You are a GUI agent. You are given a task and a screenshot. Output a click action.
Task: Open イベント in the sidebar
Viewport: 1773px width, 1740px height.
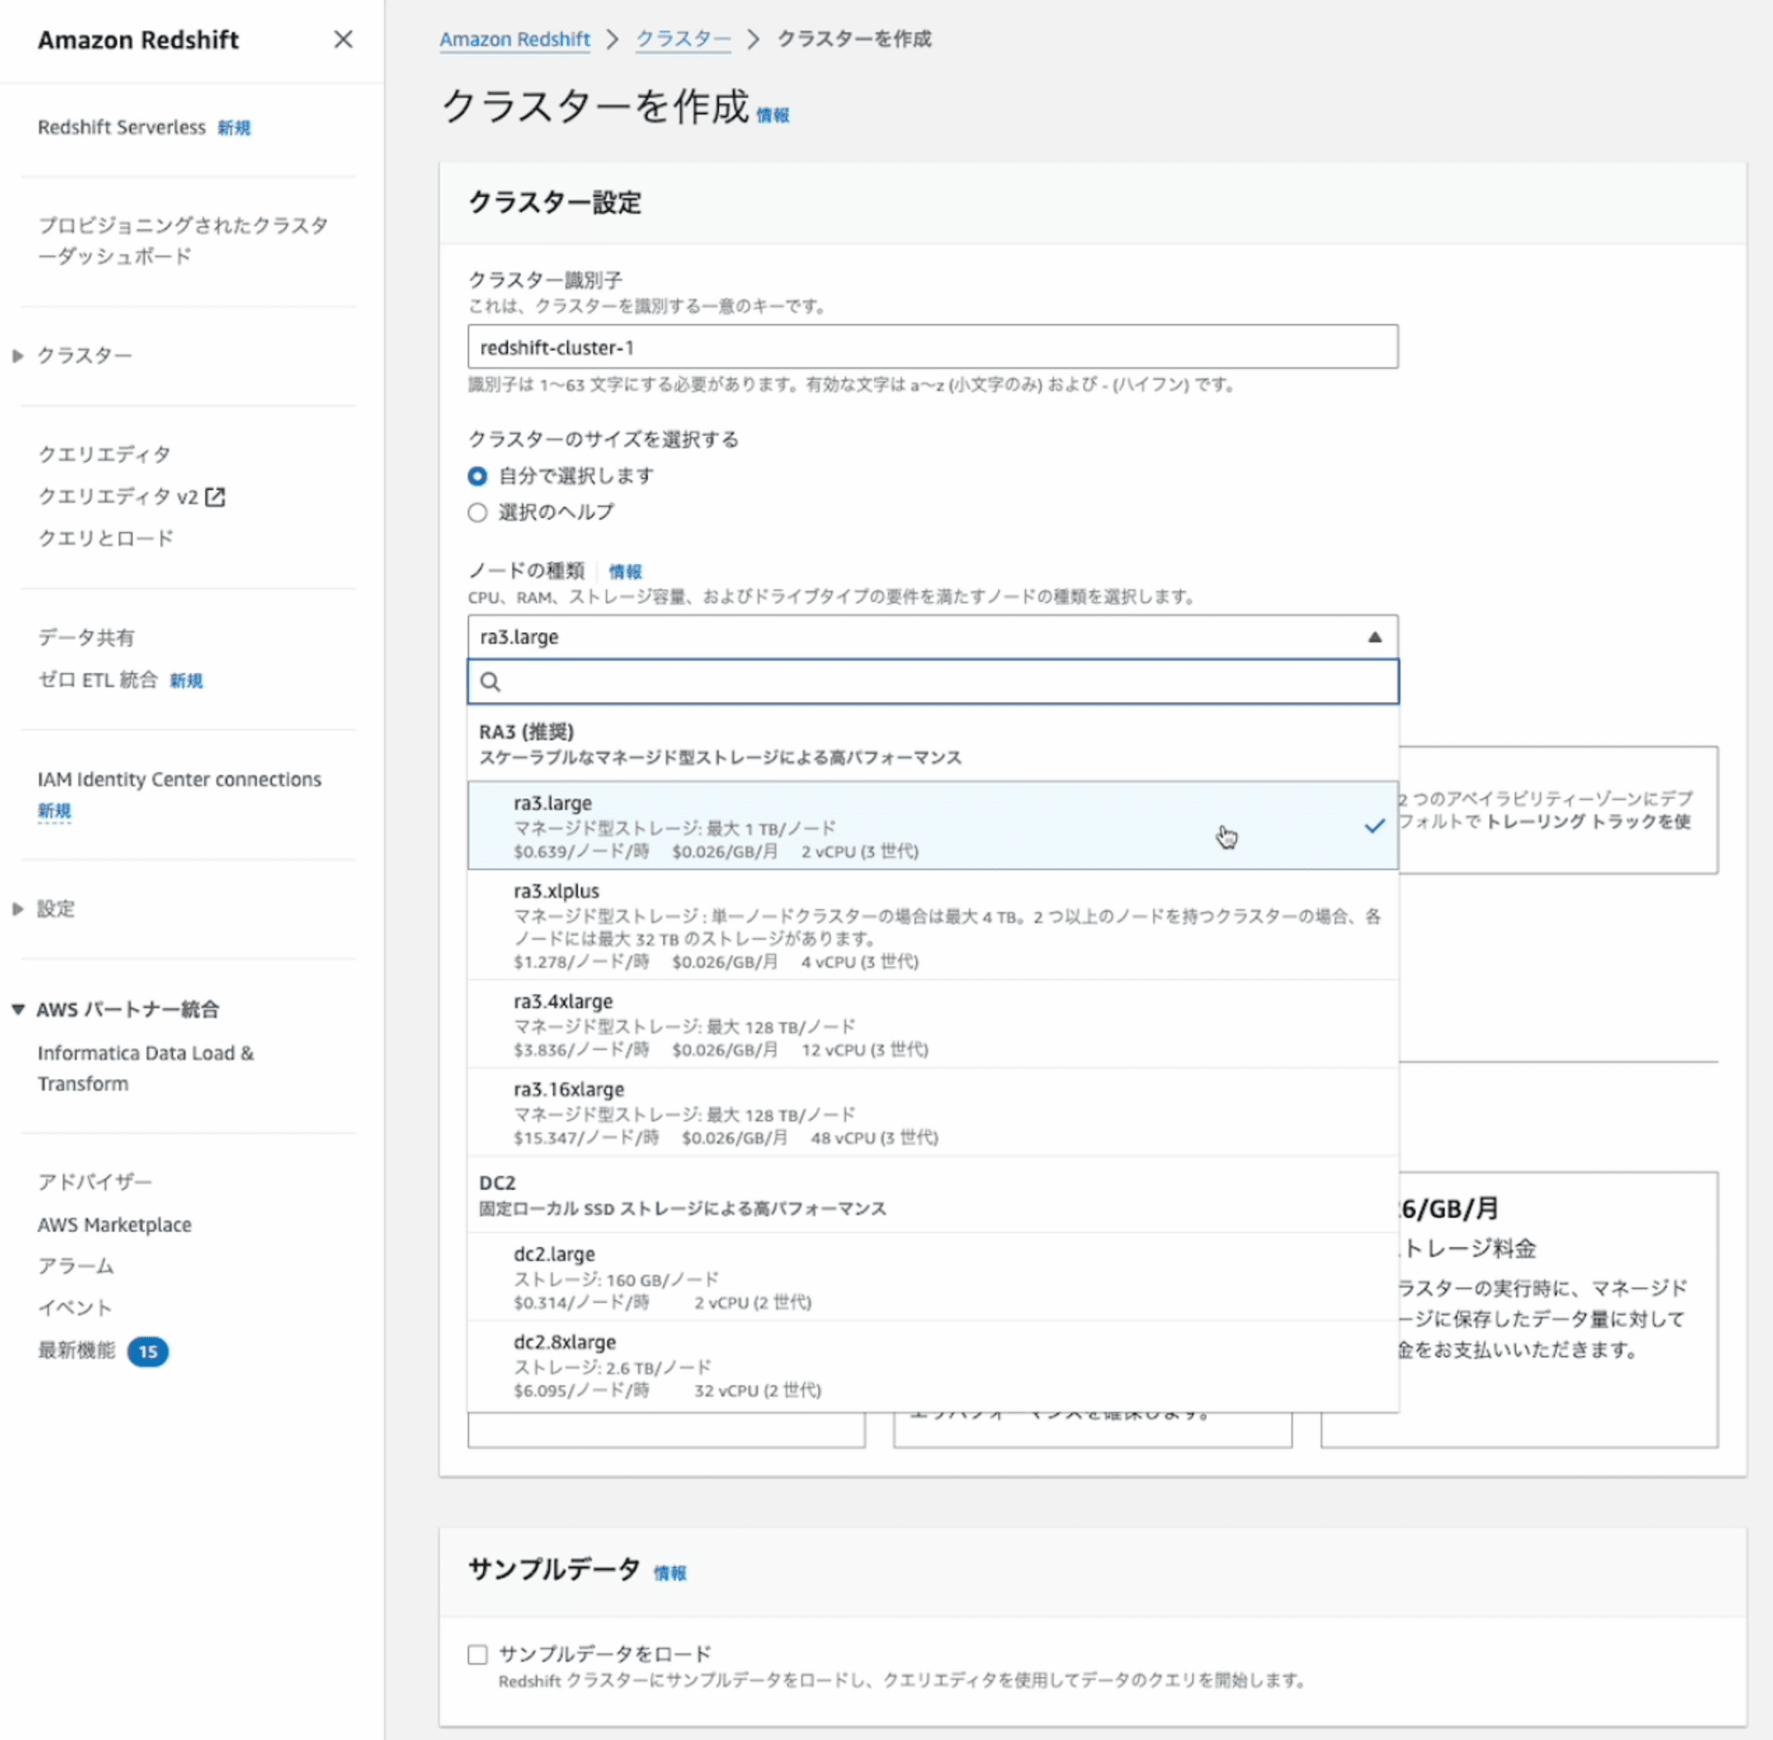pyautogui.click(x=74, y=1308)
